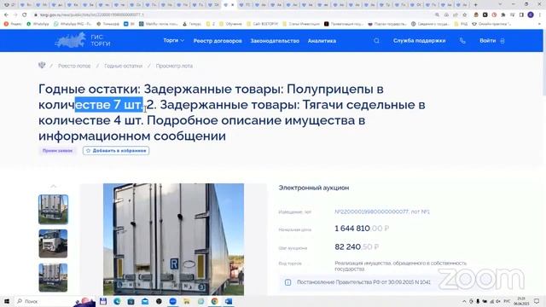Open the Chrome extensions puzzle icon

[x=503, y=15]
